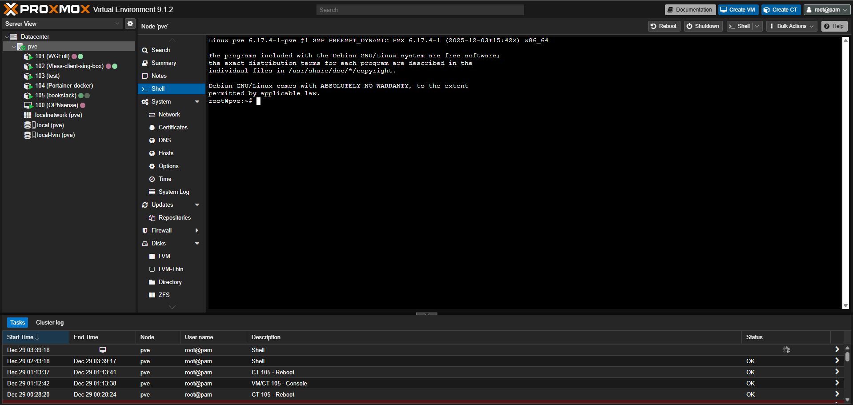This screenshot has height=405, width=853.
Task: Click the Help button
Action: click(x=834, y=26)
